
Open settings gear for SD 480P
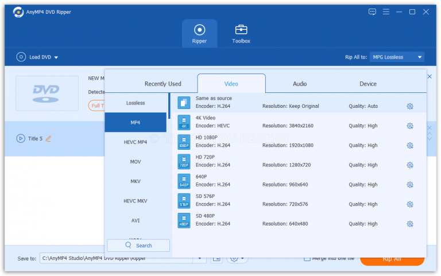(x=410, y=224)
